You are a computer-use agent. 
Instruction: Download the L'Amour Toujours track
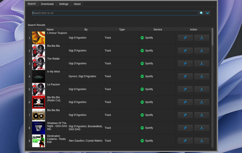click(201, 38)
